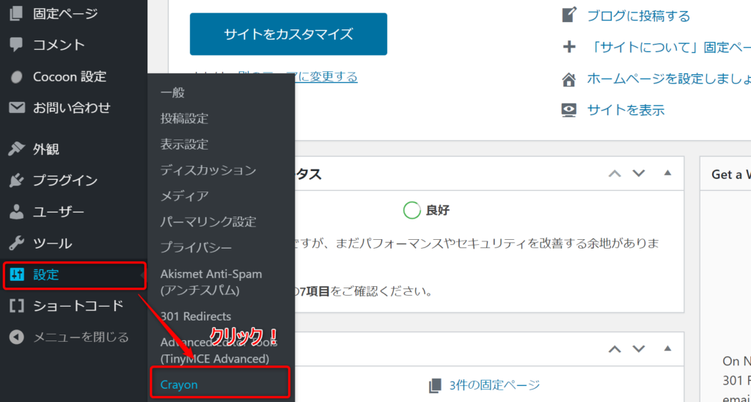This screenshot has height=402, width=751.
Task: Click the お問い合わせ envelope icon
Action: 17,108
